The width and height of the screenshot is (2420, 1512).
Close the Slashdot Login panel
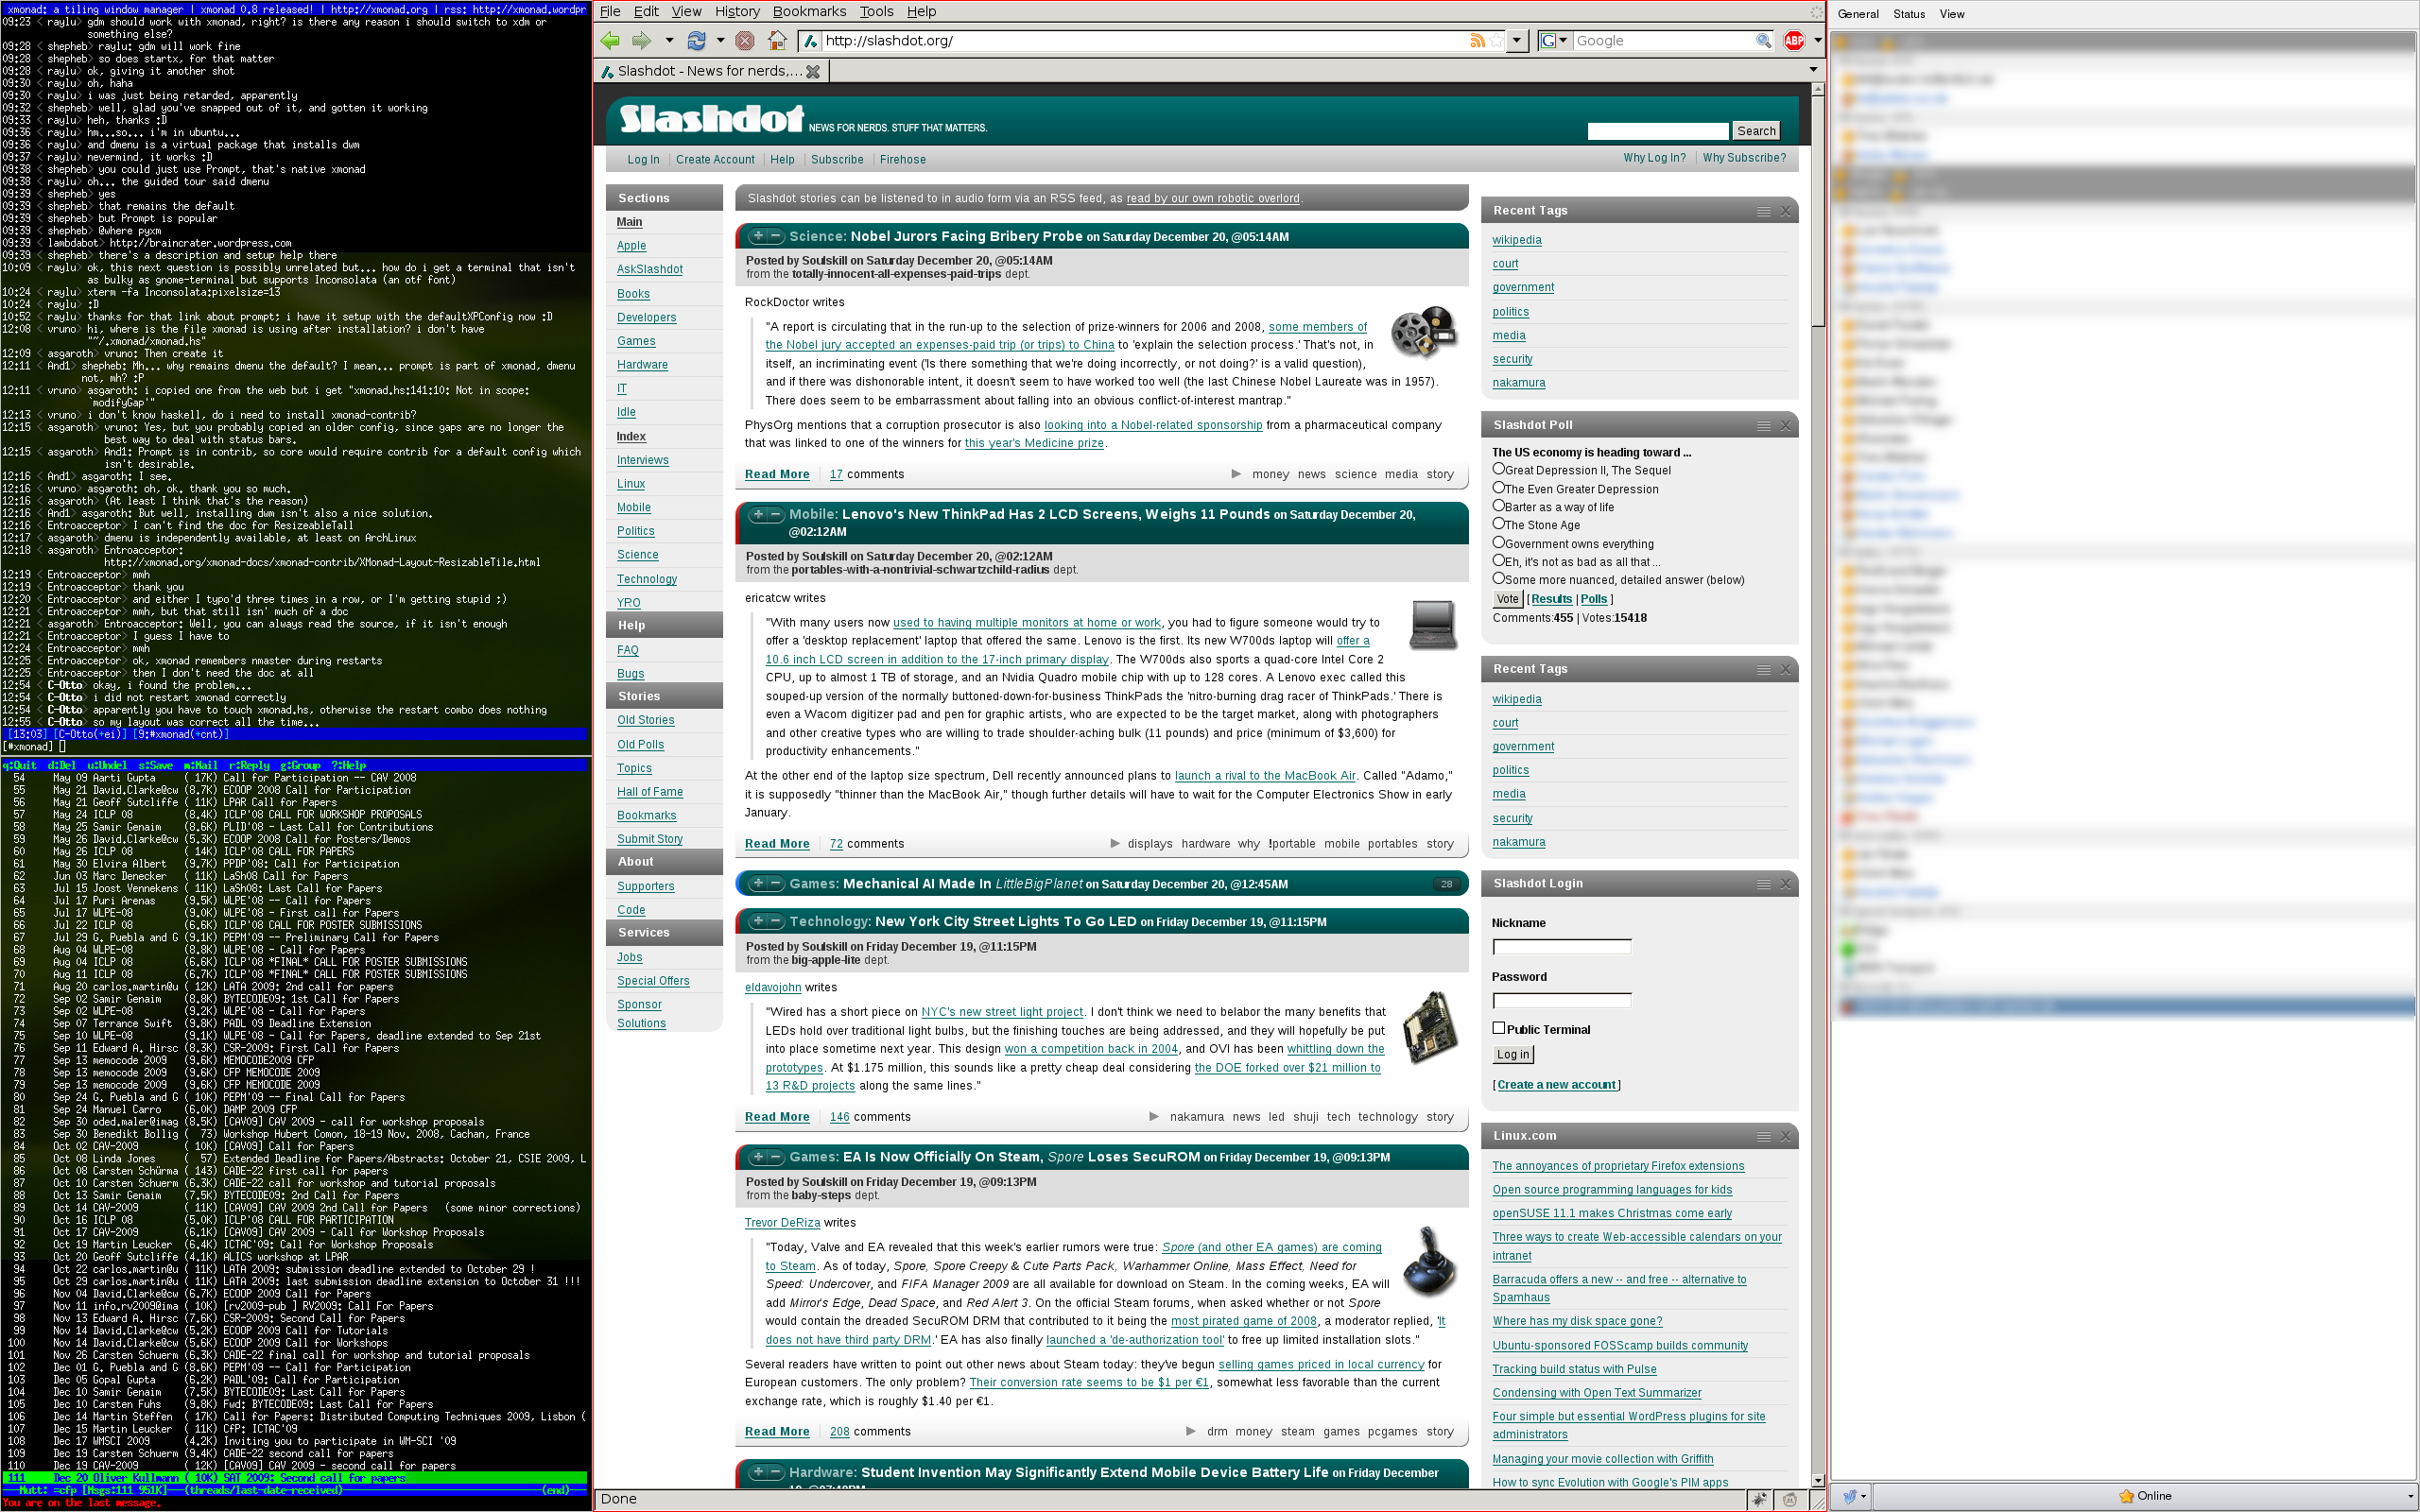(1785, 884)
